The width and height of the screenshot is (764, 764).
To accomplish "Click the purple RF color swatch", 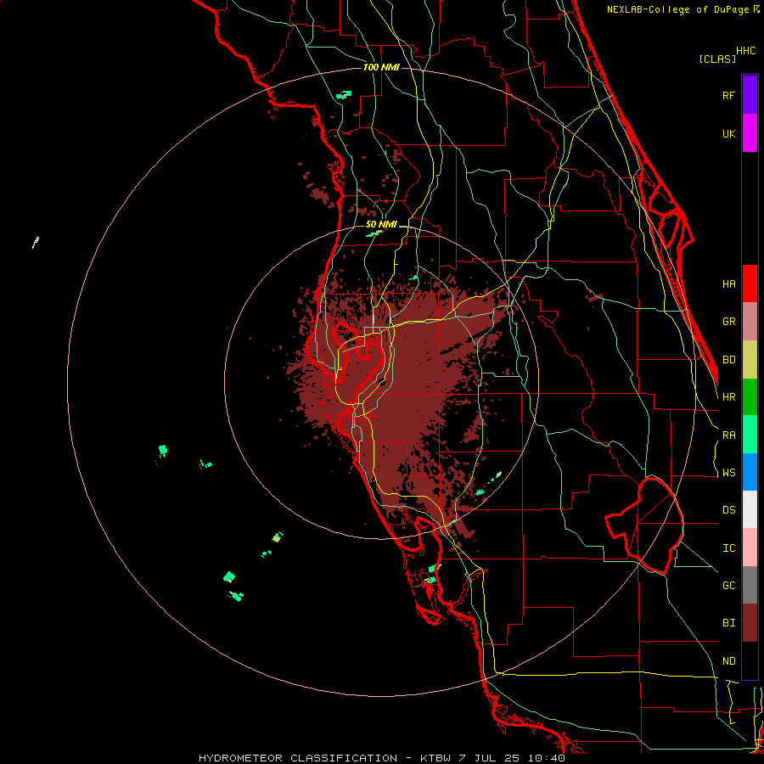I will tap(750, 95).
